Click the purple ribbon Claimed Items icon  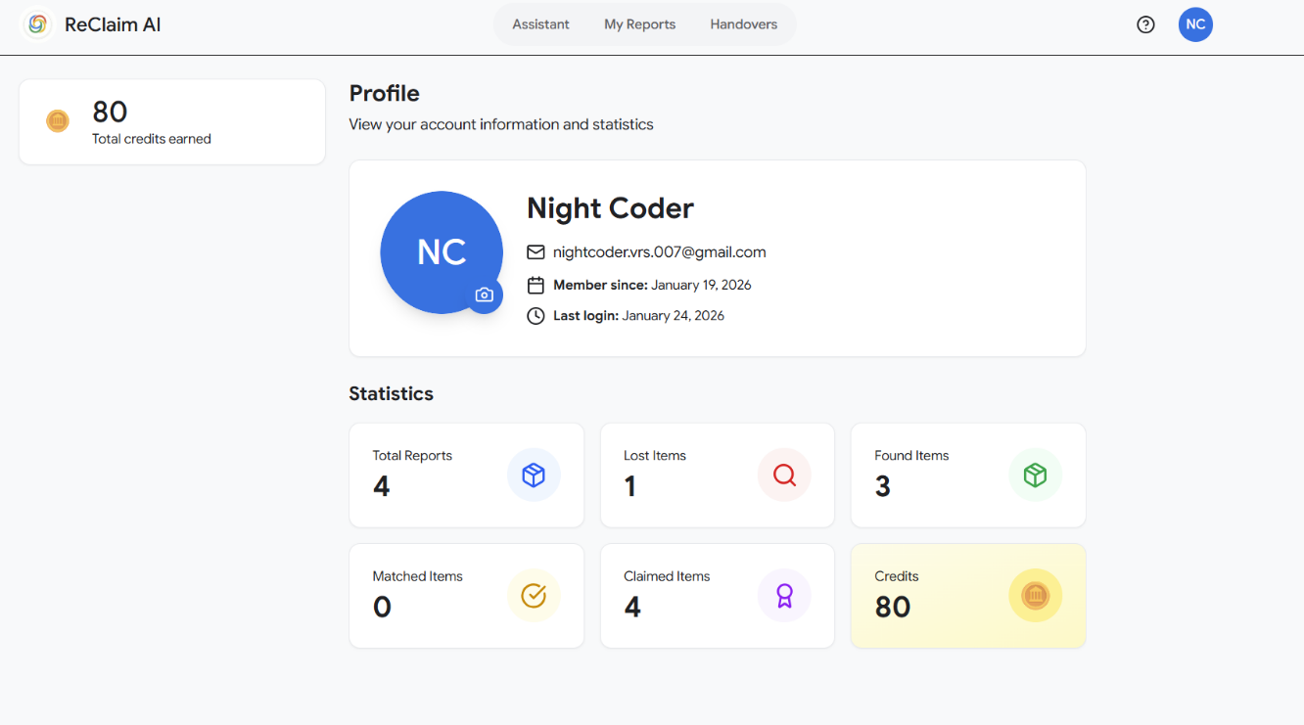tap(784, 596)
